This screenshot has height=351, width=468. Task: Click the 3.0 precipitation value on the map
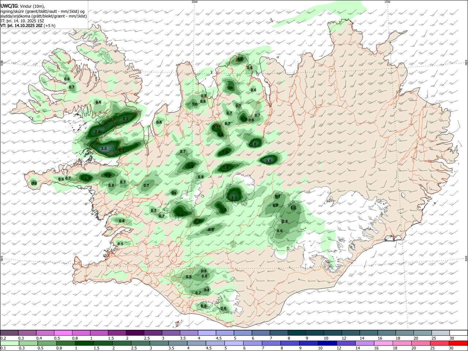pos(253,144)
